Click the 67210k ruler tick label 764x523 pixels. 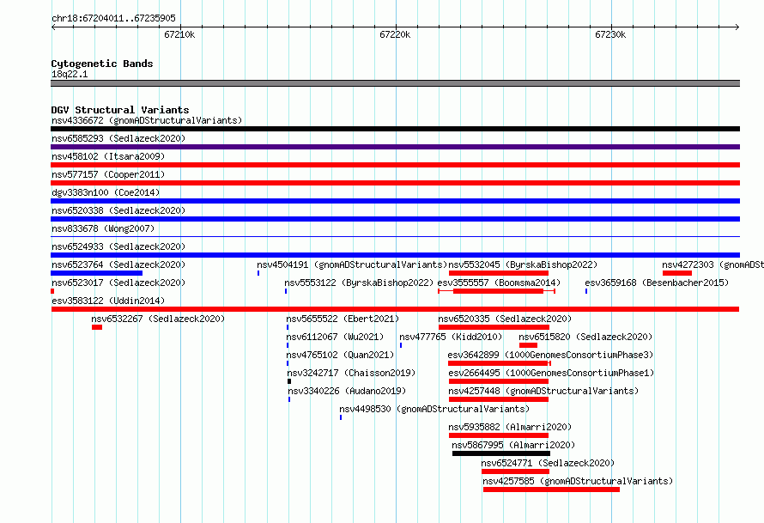(179, 34)
